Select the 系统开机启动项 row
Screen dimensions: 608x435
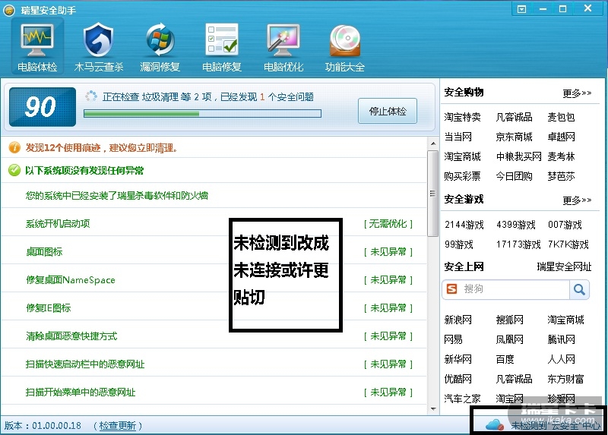click(x=214, y=223)
